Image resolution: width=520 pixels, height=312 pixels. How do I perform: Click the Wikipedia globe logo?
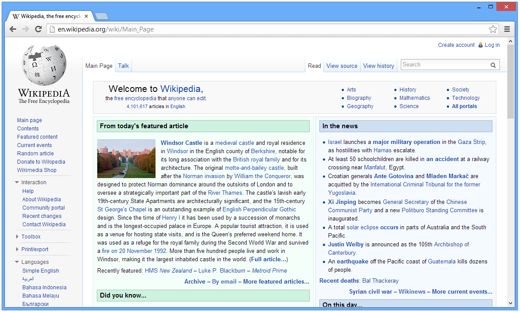point(44,66)
